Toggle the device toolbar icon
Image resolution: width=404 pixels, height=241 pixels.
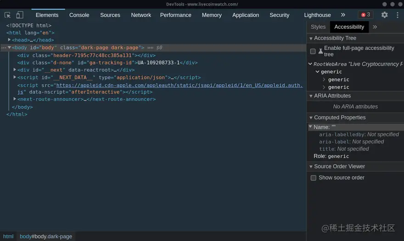point(20,15)
